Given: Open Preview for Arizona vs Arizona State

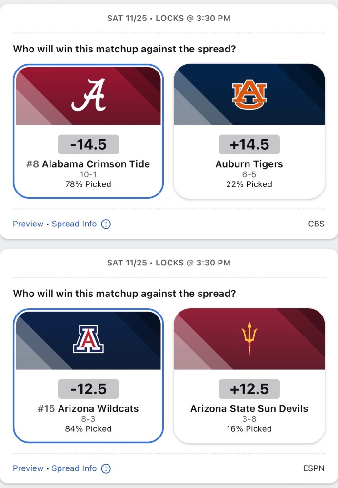Looking at the screenshot, I should (x=28, y=468).
